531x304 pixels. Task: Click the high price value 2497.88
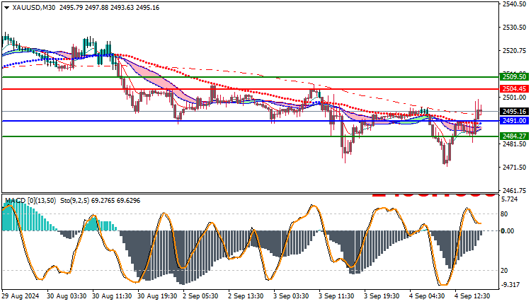pos(96,8)
